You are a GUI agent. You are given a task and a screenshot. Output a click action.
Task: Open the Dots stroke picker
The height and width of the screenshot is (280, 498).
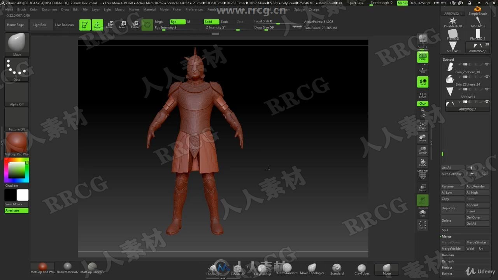point(17,70)
